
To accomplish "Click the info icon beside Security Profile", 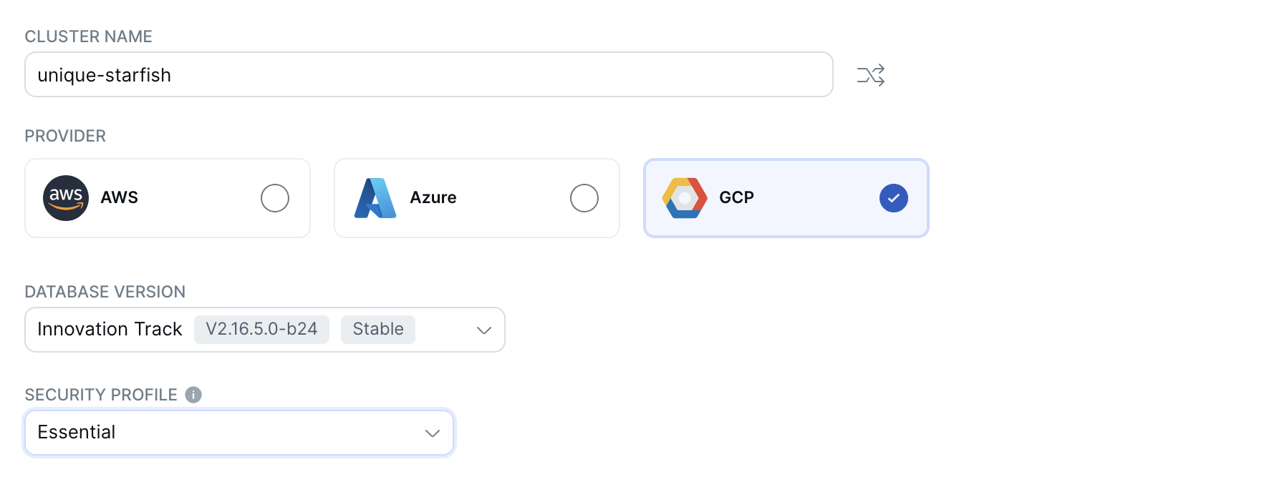I will tap(193, 394).
